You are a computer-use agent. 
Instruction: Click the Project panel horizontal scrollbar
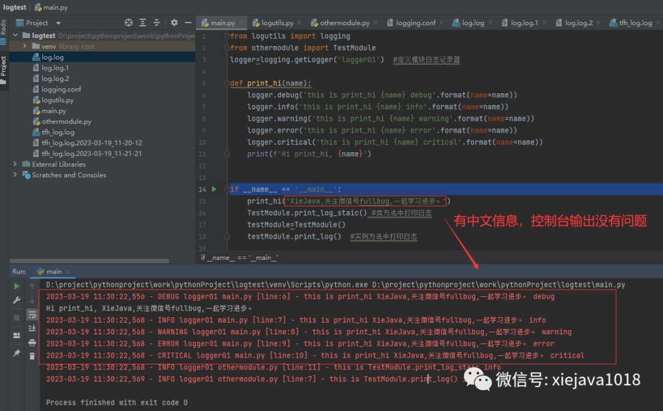pos(89,261)
